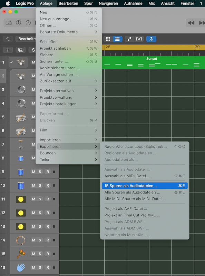Screen dimensions: 205x276
Task: Expand Projektalternativen submenu
Action: pyautogui.click(x=69, y=91)
